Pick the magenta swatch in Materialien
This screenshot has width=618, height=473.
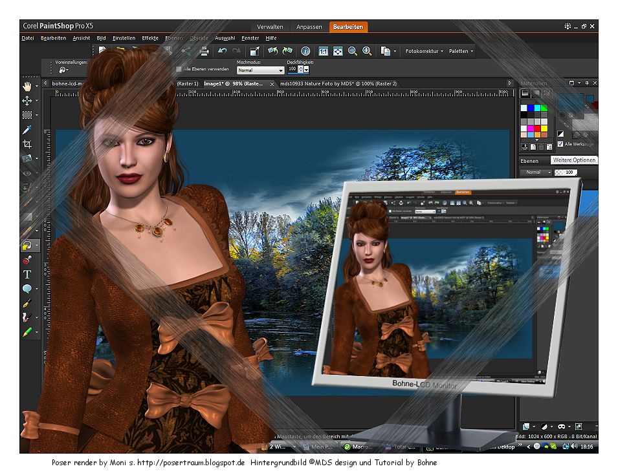click(x=529, y=128)
